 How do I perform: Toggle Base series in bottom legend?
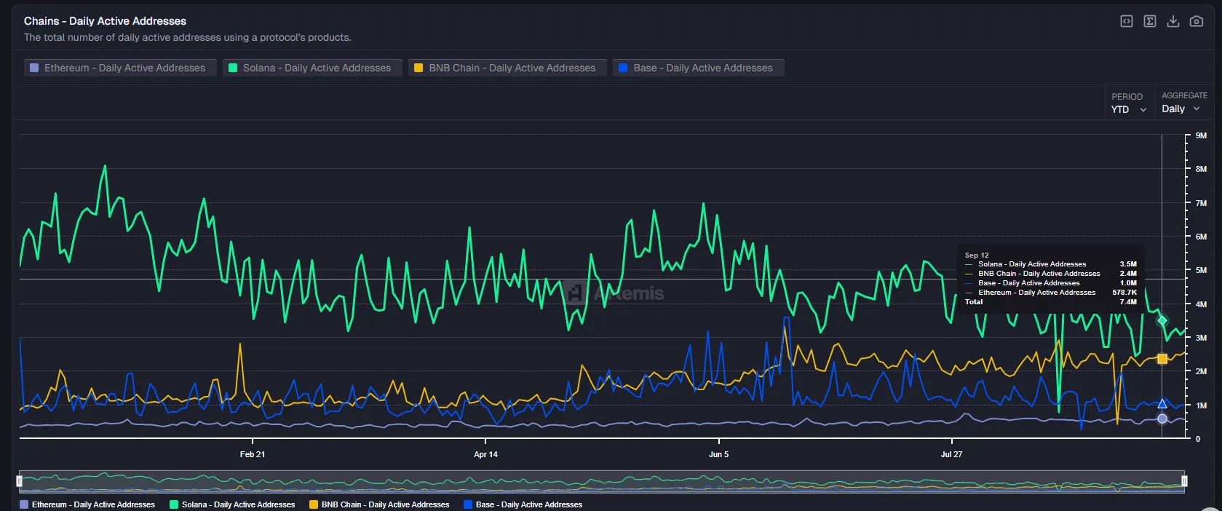click(523, 504)
